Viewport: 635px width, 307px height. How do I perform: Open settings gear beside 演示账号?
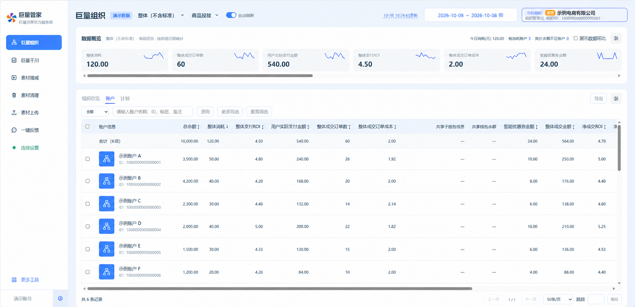(60, 299)
